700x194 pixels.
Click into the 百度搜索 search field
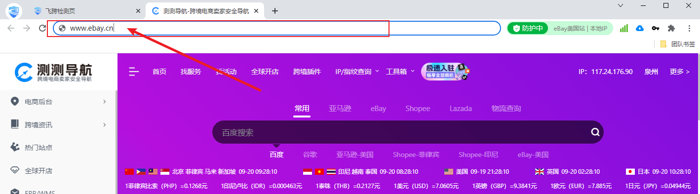click(x=400, y=132)
